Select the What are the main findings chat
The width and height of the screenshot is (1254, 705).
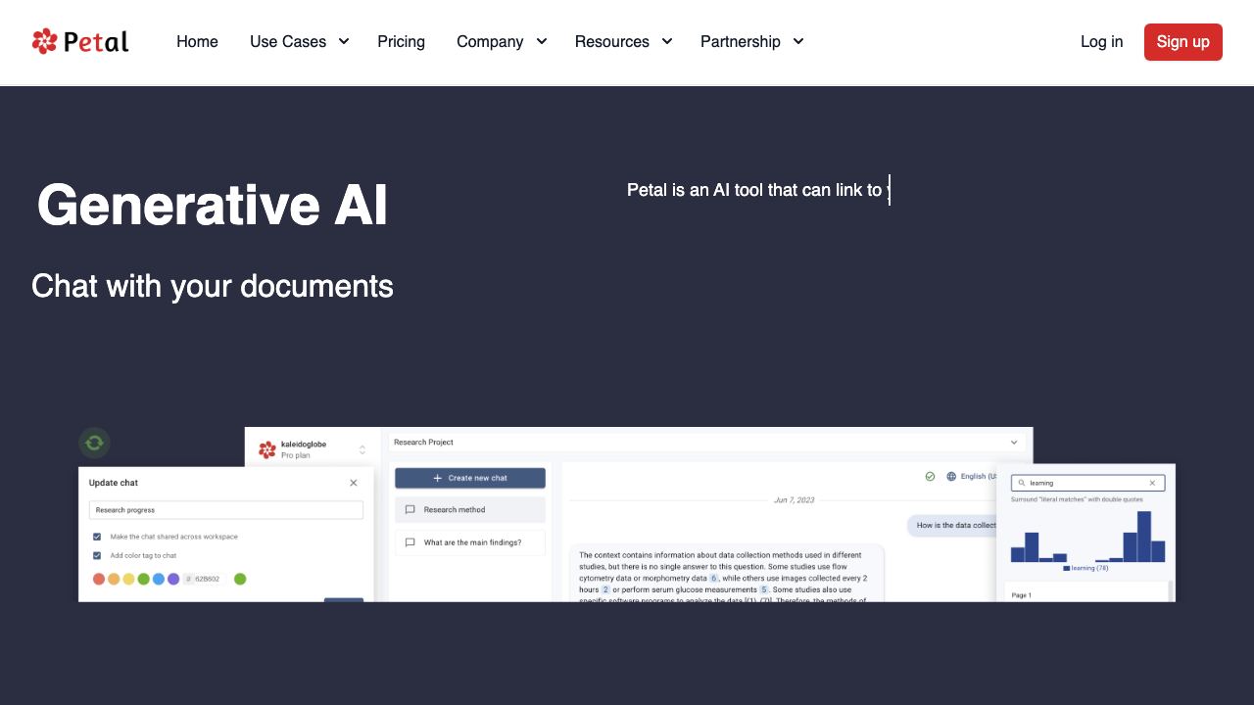click(470, 542)
